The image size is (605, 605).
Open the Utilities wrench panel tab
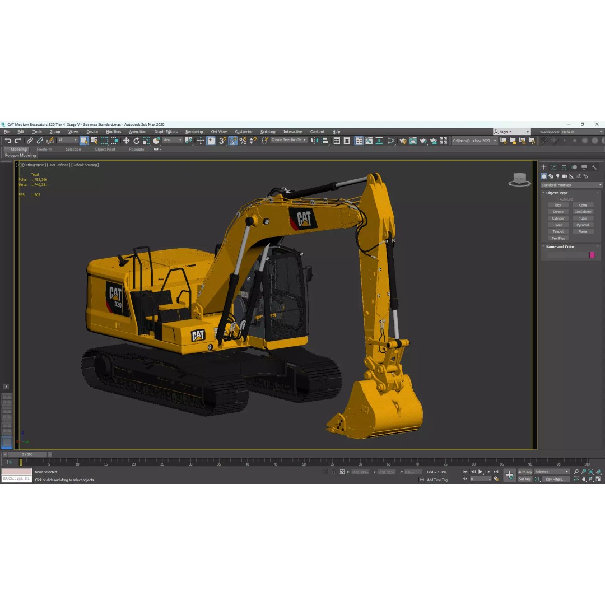(x=594, y=167)
